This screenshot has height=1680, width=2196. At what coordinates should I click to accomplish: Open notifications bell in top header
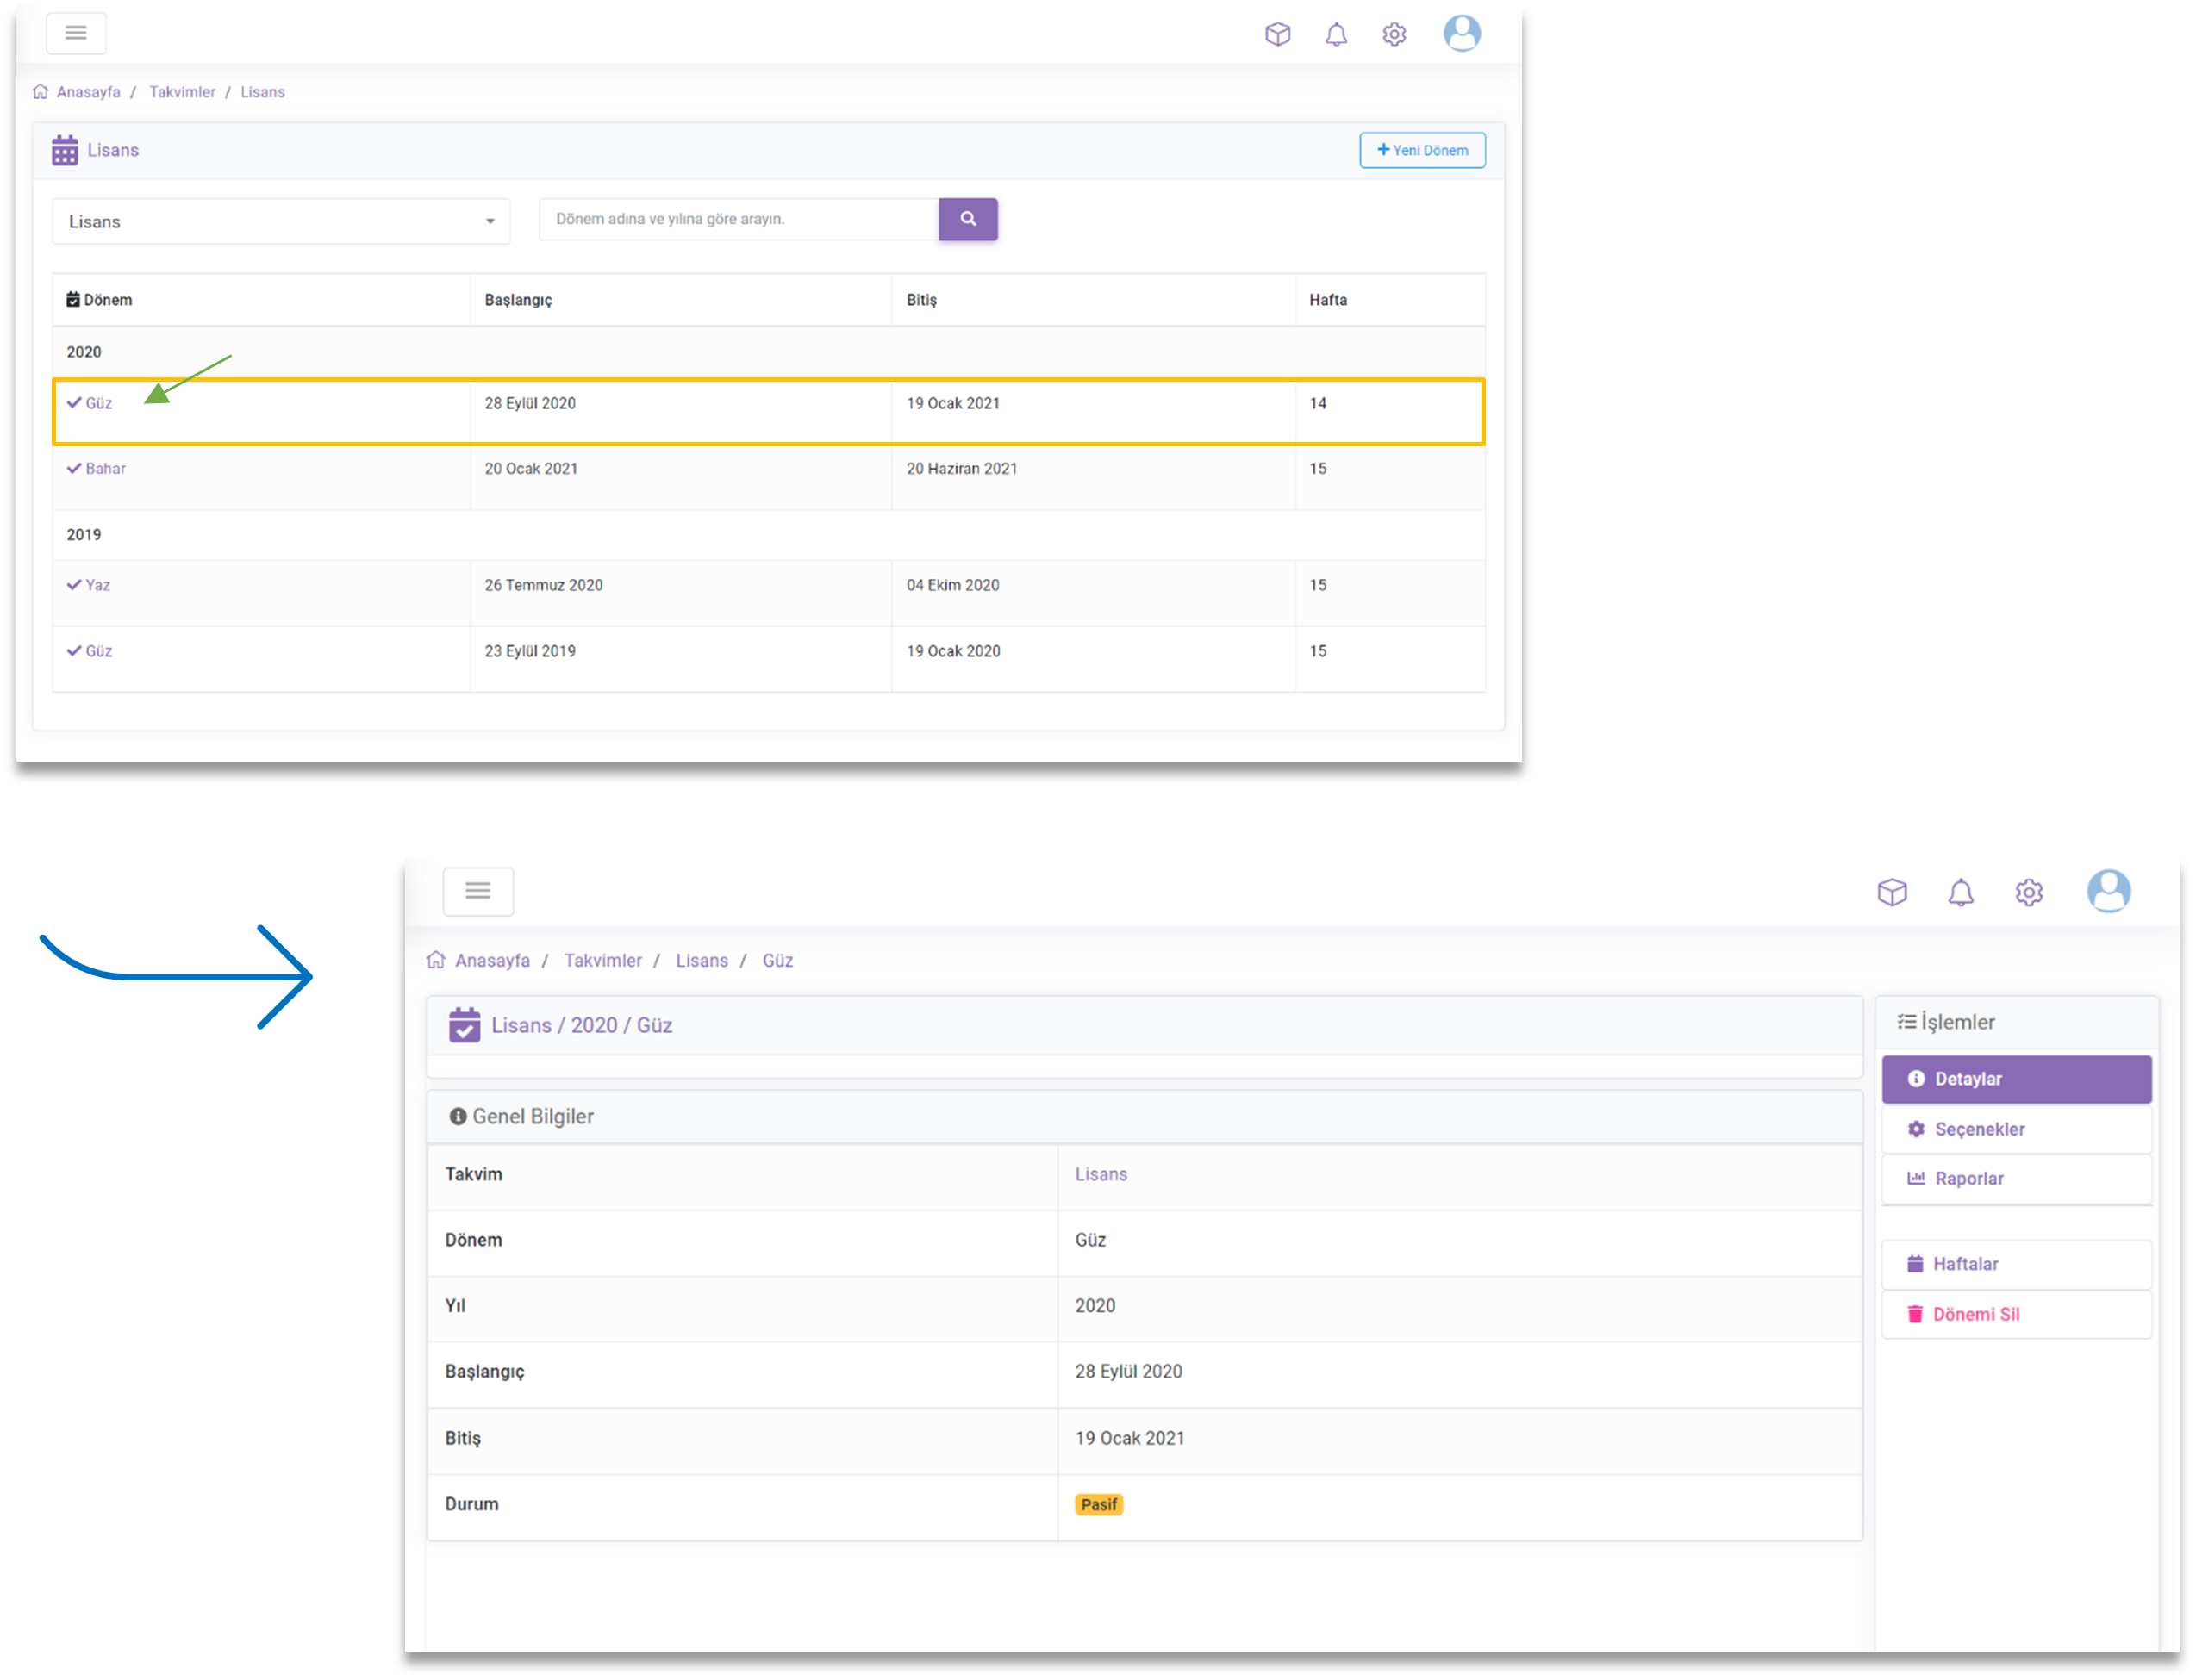[x=1336, y=35]
